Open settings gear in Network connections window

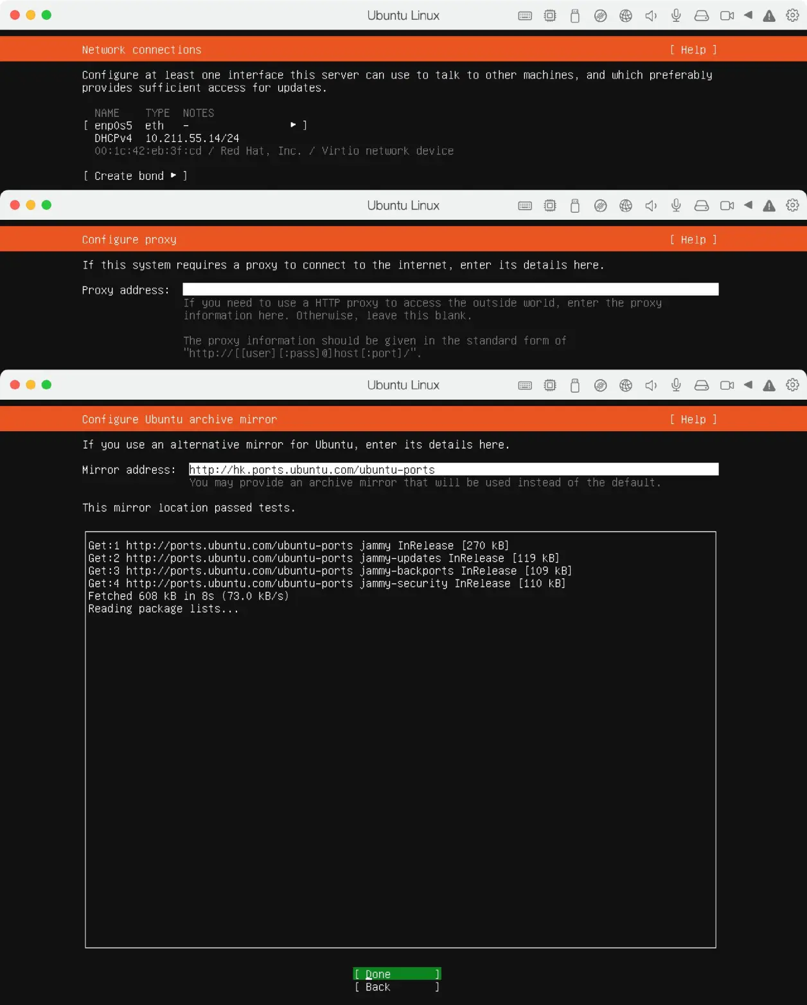pyautogui.click(x=793, y=15)
